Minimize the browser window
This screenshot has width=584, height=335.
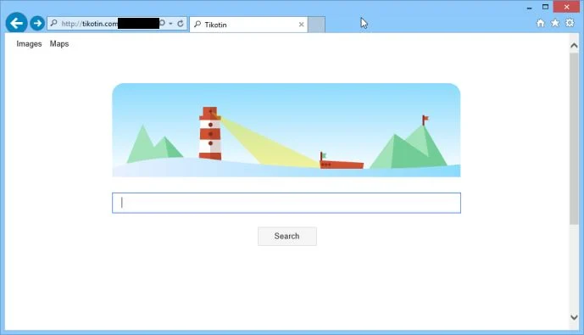tap(529, 8)
